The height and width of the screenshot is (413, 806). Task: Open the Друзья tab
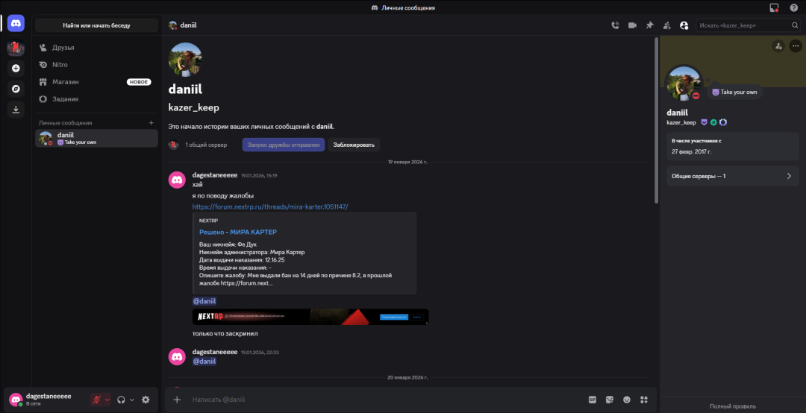pyautogui.click(x=63, y=48)
